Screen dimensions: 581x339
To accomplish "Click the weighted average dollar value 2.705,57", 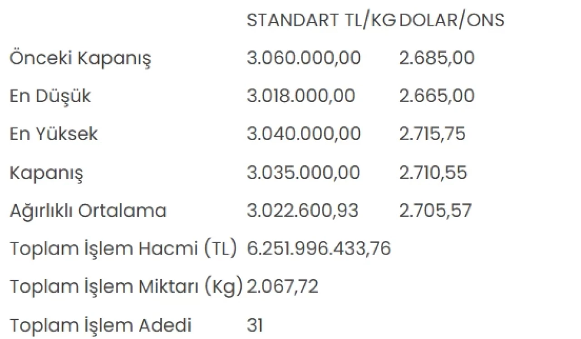I will [x=435, y=211].
